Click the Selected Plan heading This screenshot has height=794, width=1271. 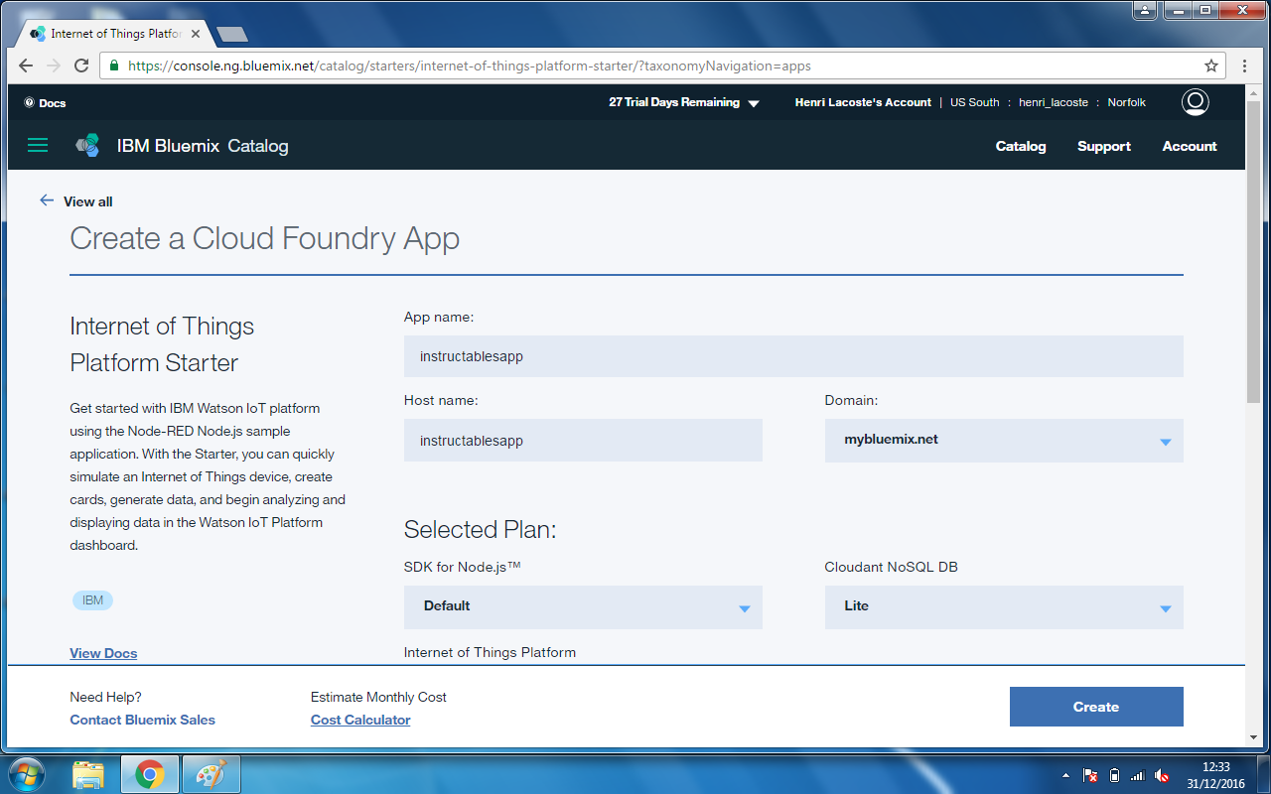[x=480, y=530]
